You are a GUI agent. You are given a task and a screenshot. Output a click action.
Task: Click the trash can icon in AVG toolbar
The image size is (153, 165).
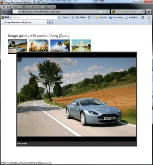[89, 17]
